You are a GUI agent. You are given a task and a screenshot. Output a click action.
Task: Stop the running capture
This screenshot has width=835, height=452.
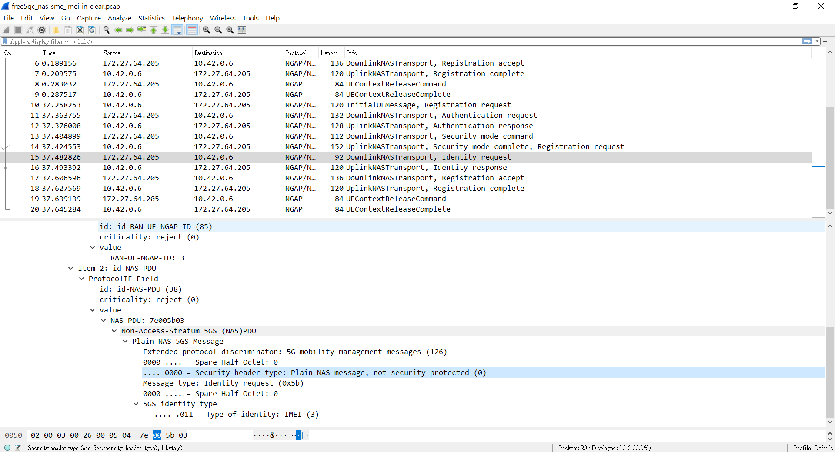[18, 30]
